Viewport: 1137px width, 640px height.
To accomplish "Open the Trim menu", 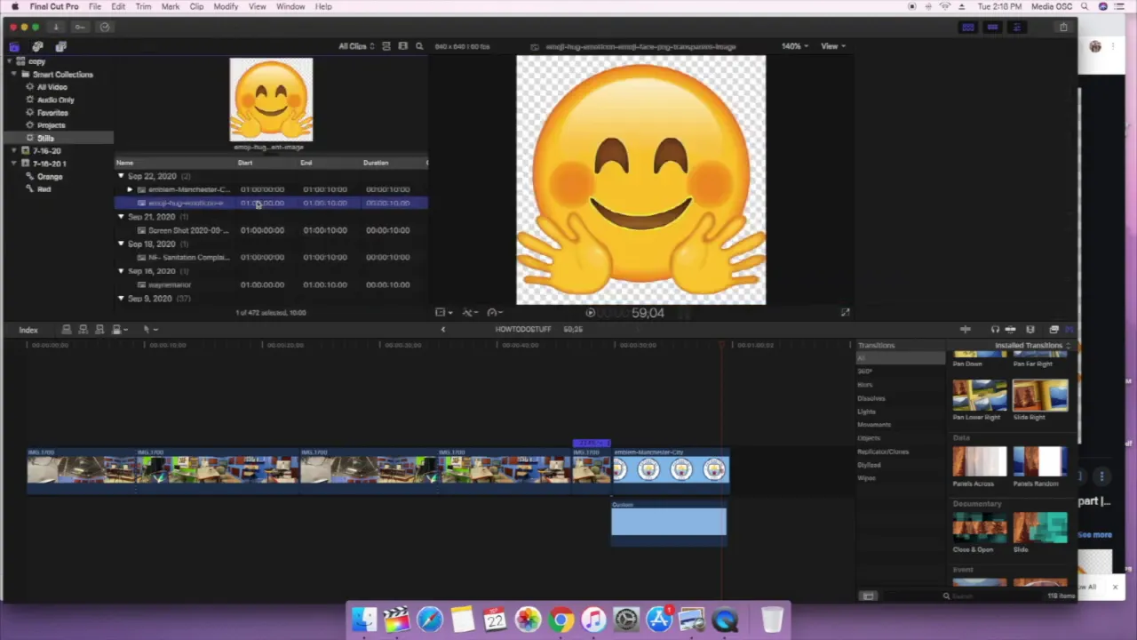I will point(143,6).
